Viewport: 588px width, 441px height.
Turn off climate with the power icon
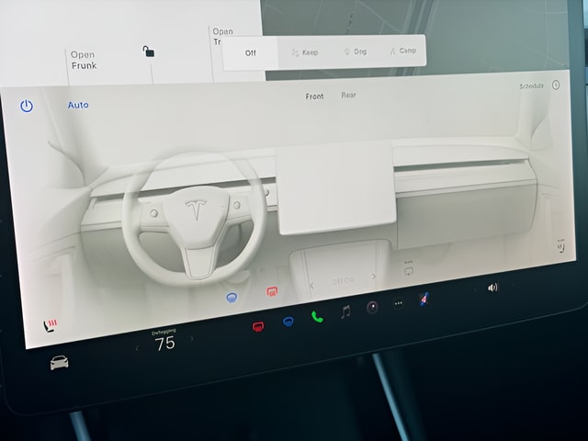click(x=27, y=107)
